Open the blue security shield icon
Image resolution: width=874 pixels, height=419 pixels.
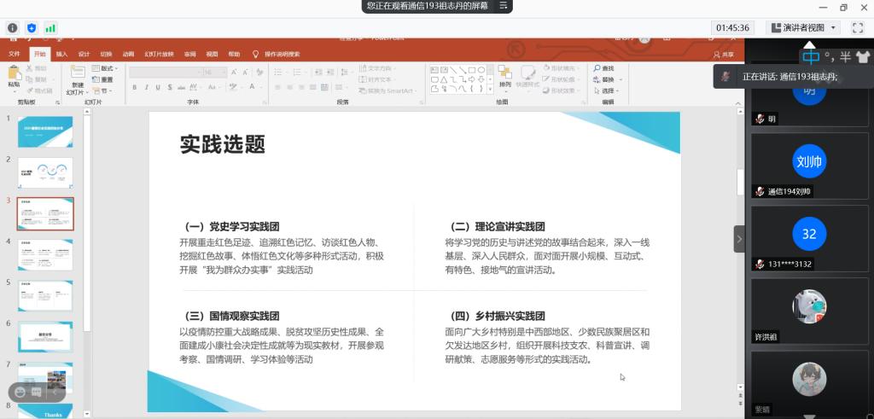point(32,28)
